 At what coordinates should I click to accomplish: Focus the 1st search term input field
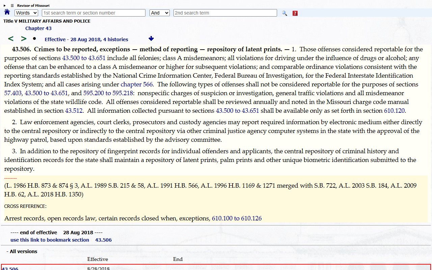[x=93, y=13]
